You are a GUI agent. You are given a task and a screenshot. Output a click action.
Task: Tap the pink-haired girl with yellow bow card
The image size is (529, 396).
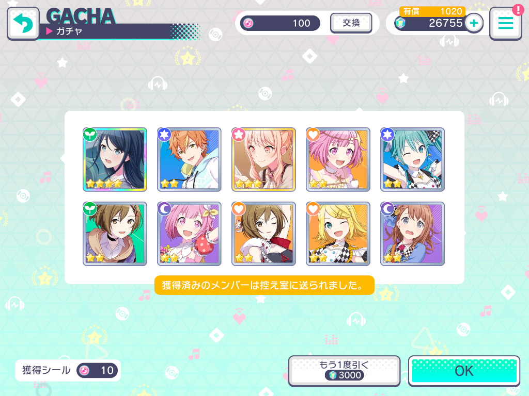(x=189, y=234)
